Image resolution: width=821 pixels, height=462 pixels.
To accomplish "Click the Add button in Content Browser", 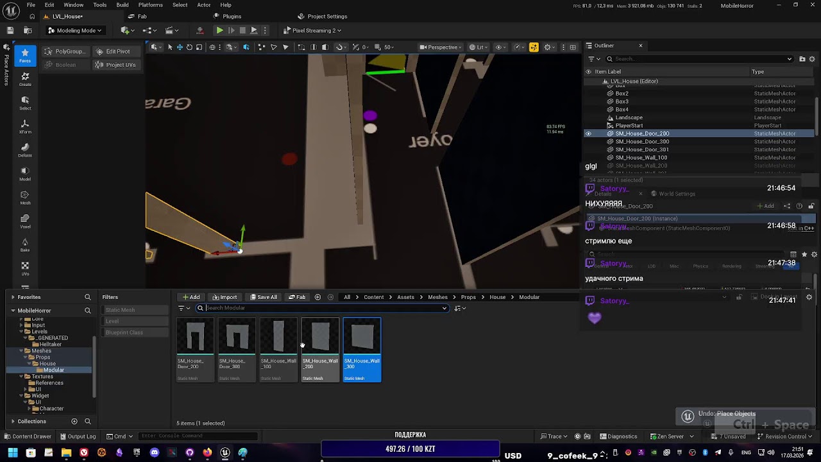I will (191, 297).
